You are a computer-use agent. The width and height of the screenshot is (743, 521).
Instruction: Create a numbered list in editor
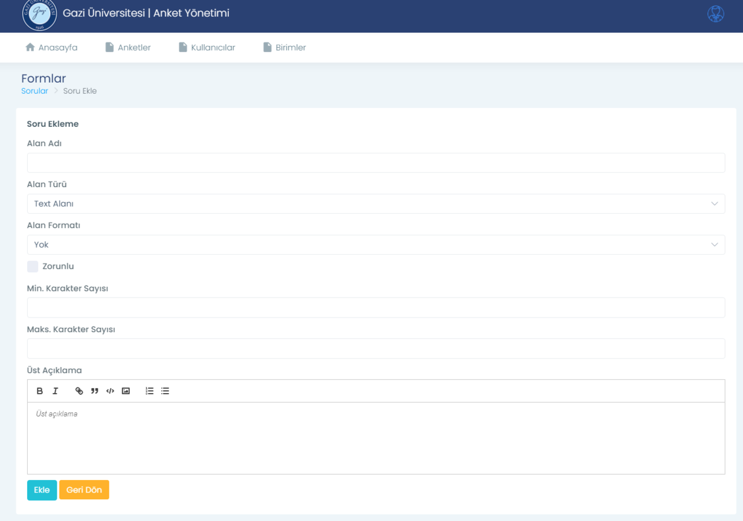tap(150, 391)
